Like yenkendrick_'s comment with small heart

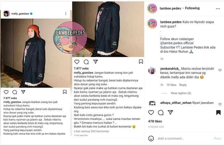click(220, 70)
